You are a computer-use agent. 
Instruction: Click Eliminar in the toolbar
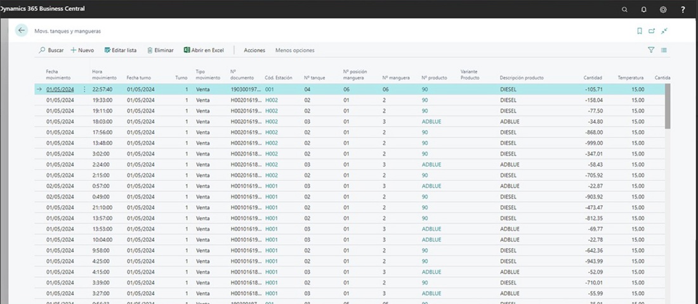(x=160, y=50)
